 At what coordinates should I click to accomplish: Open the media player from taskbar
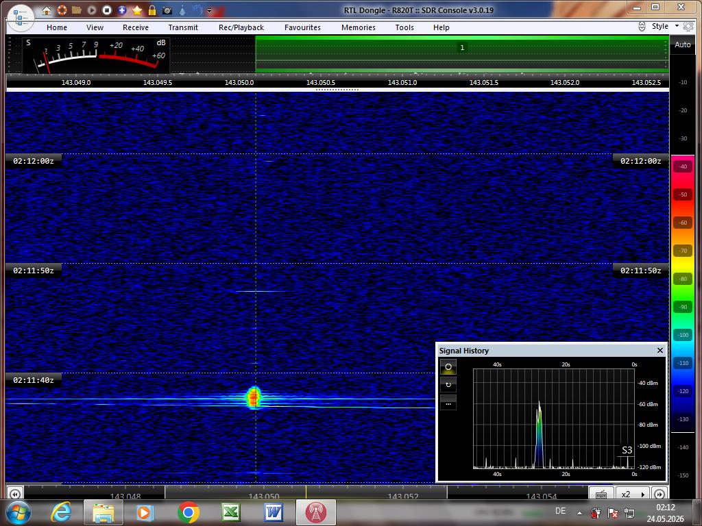[x=145, y=512]
